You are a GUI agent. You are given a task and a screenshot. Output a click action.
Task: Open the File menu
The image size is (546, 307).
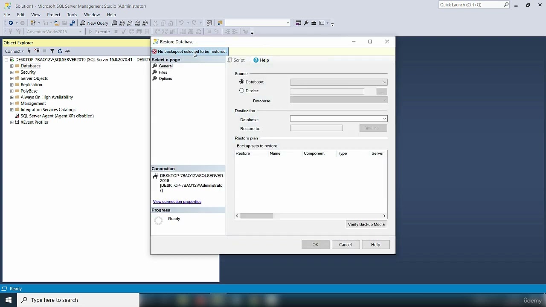[x=7, y=14]
